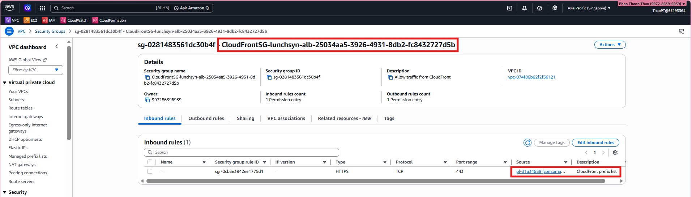Open the vpc-074f86b62f2f56121 link
Screen dimensions: 692x197
(x=531, y=77)
